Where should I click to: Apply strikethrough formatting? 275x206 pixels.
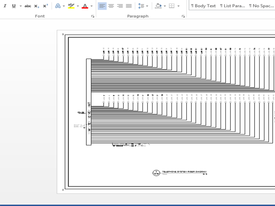(x=28, y=5)
